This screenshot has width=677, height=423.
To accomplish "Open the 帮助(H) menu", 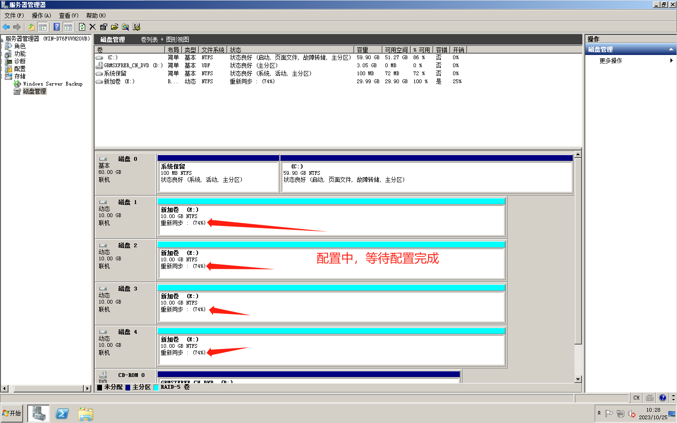I will pos(96,16).
